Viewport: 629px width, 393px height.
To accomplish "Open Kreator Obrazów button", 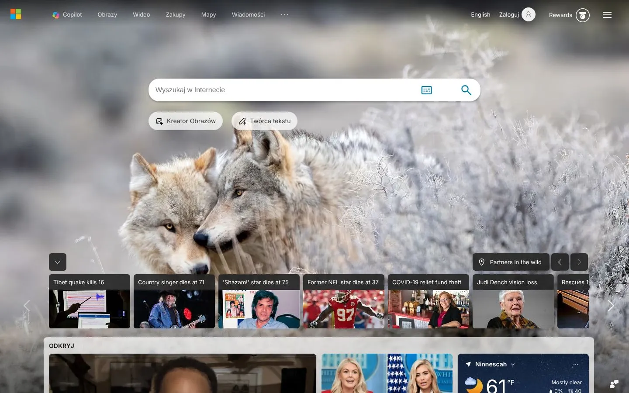I will click(186, 121).
